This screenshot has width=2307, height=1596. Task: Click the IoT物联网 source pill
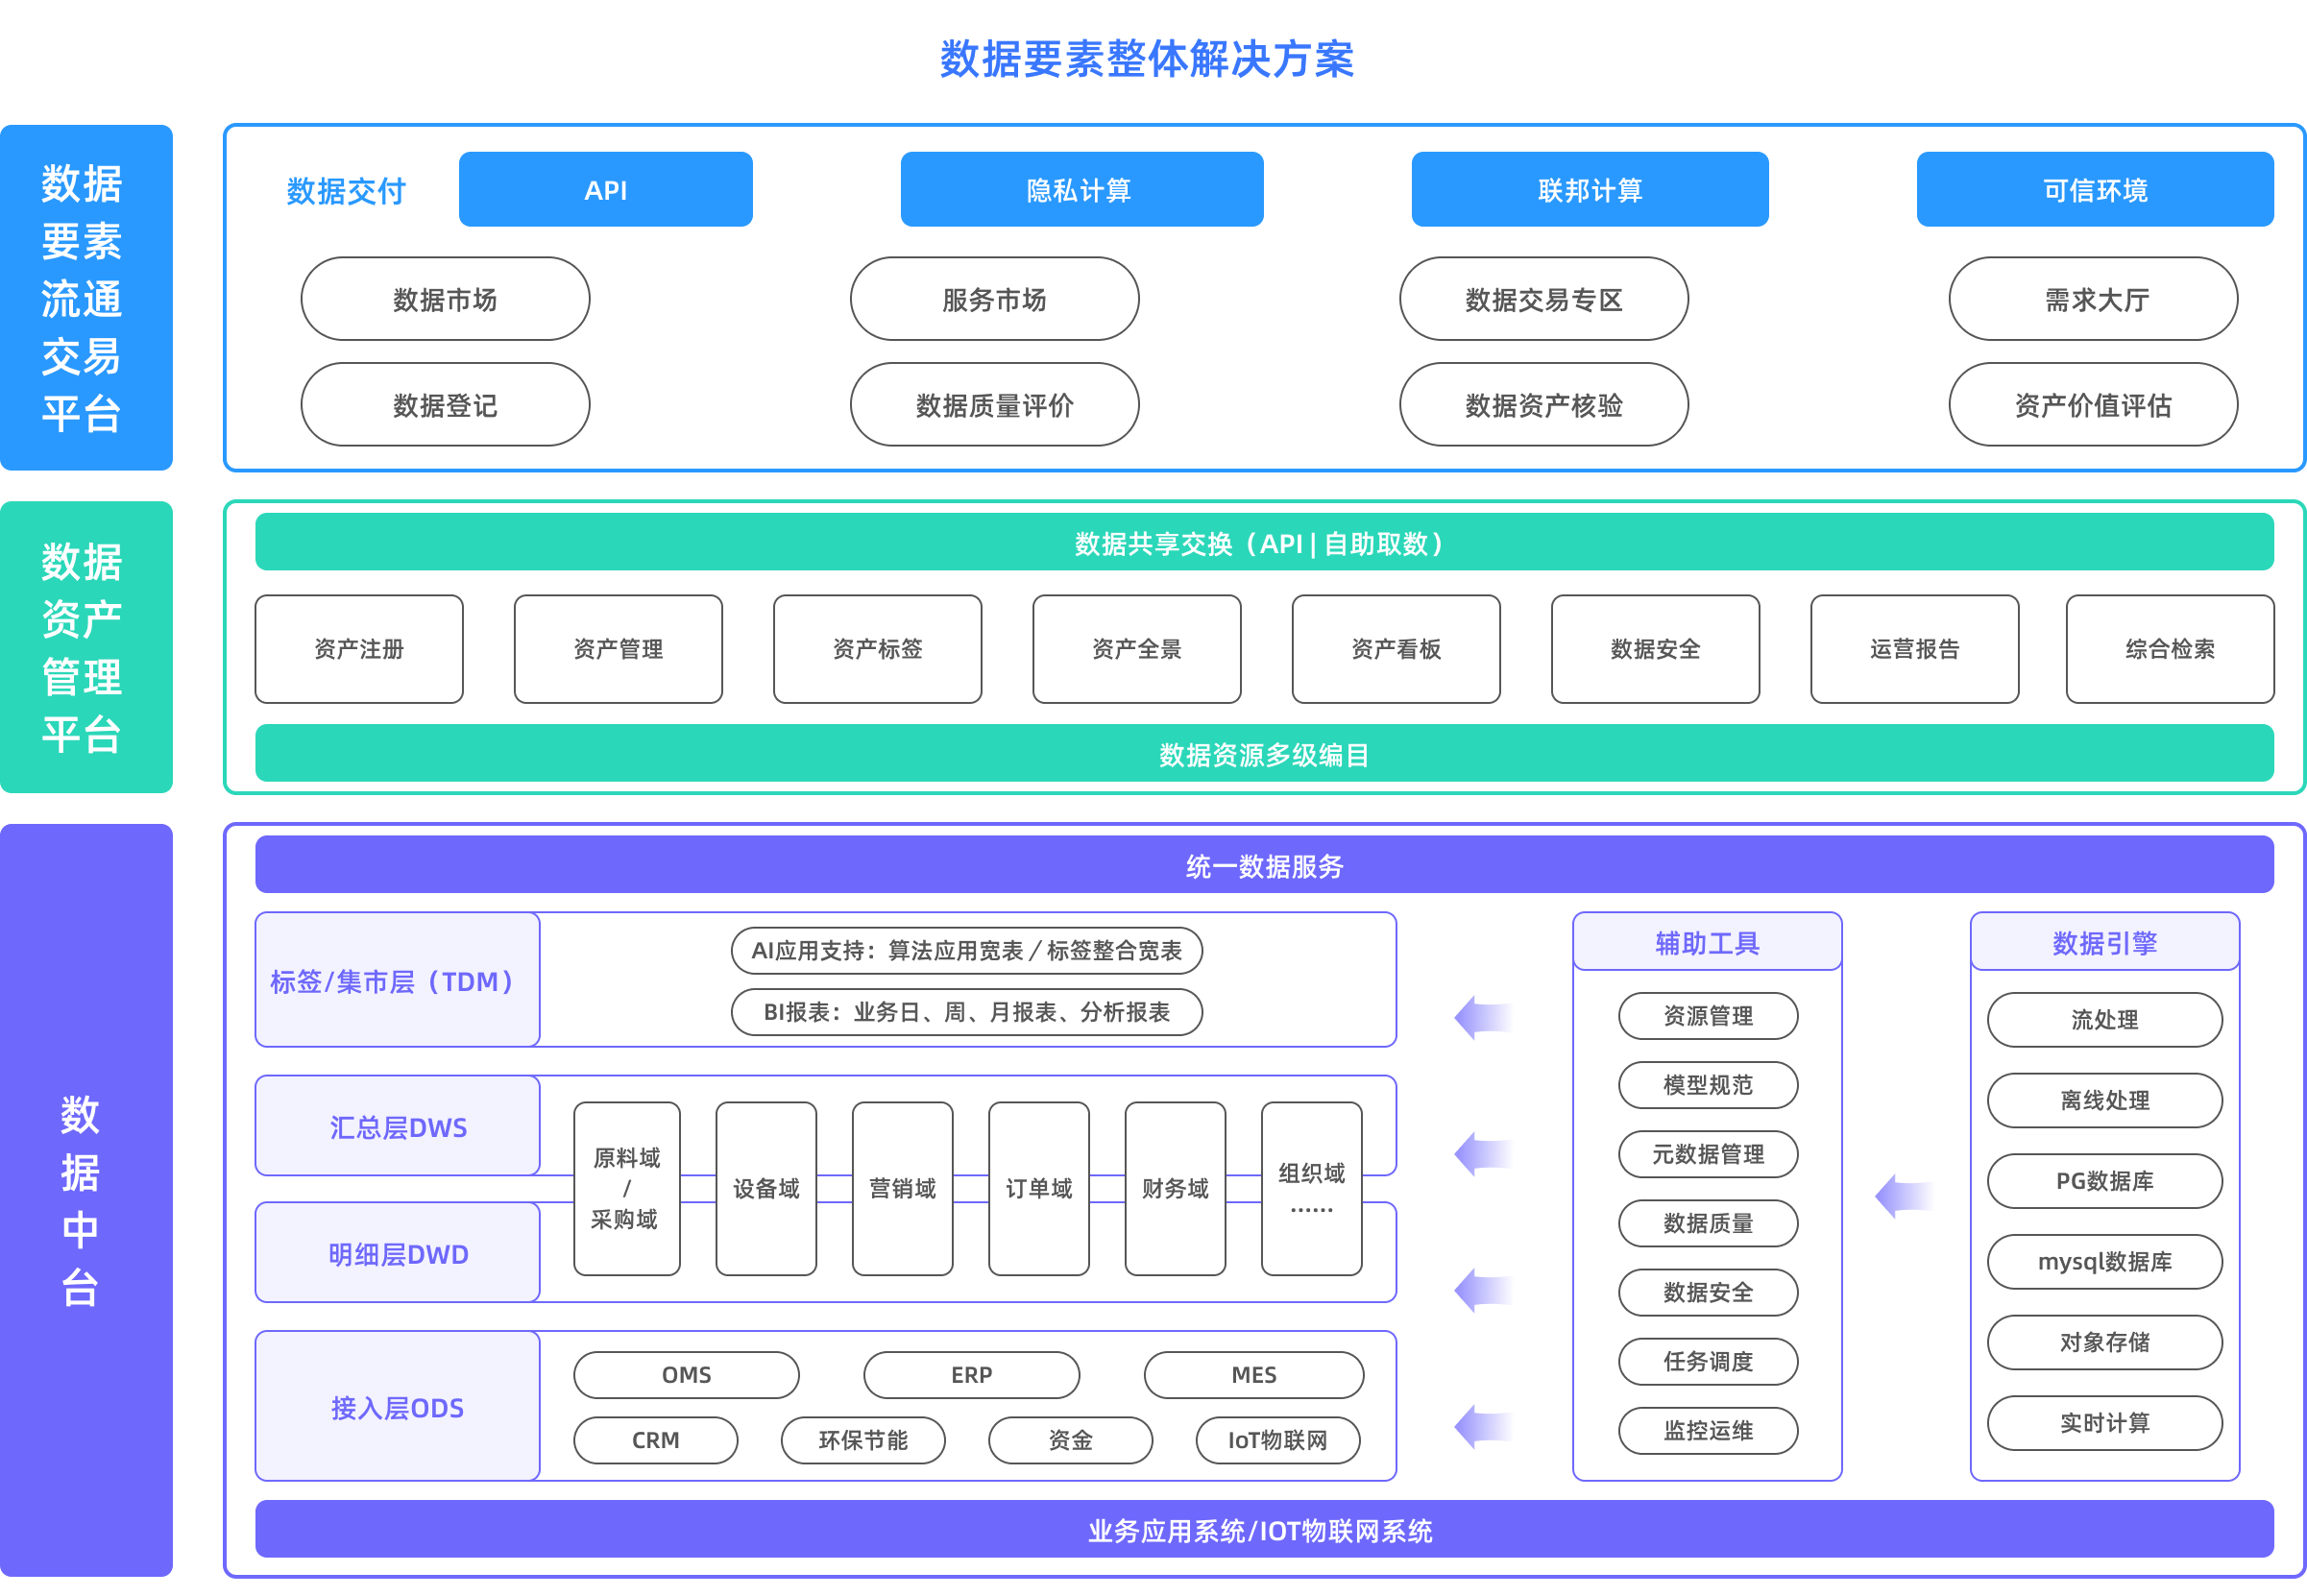(x=1277, y=1440)
